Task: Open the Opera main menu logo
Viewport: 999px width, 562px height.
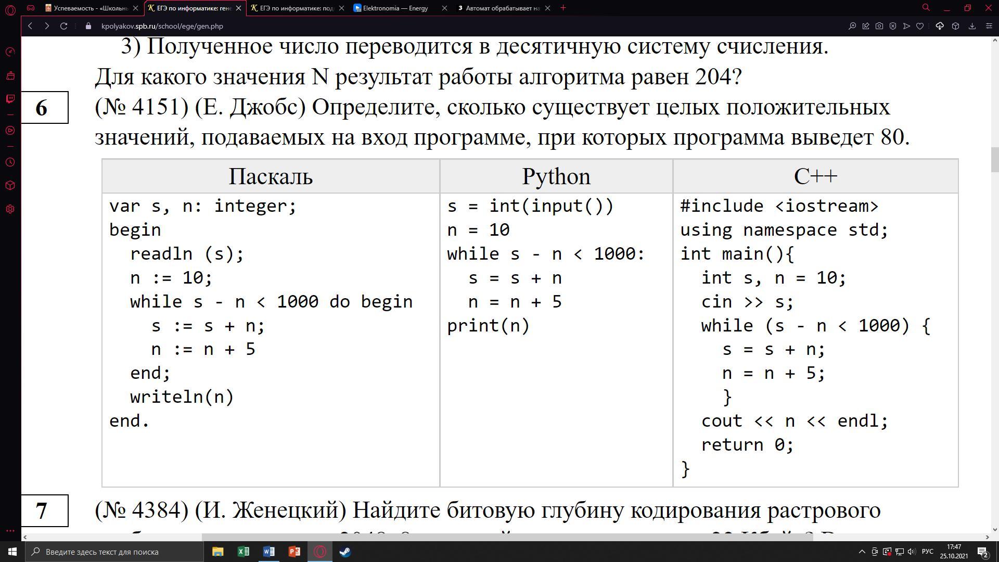Action: click(10, 9)
